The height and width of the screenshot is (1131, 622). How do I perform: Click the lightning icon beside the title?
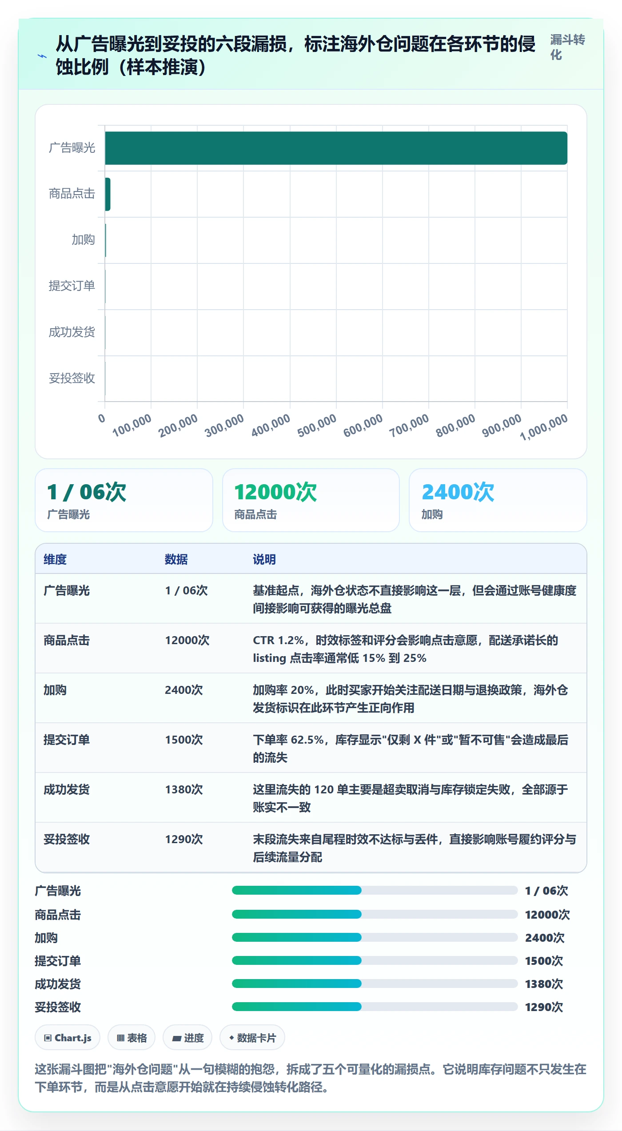click(42, 56)
